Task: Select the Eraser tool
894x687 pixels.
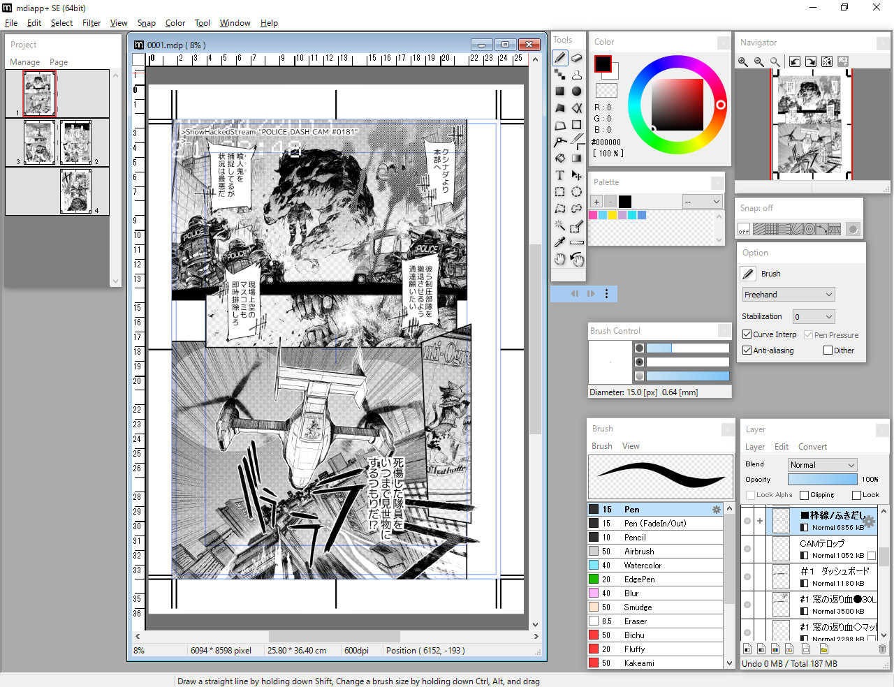Action: coord(576,58)
